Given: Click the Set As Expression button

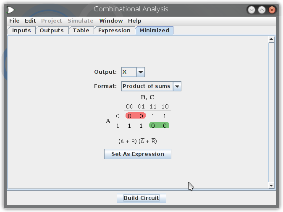Looking at the screenshot, I should click(x=138, y=154).
